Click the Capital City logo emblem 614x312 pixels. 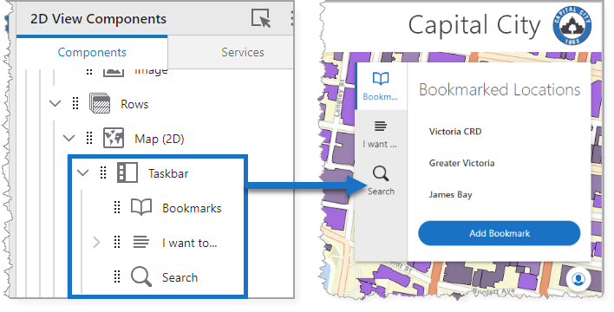pos(572,25)
